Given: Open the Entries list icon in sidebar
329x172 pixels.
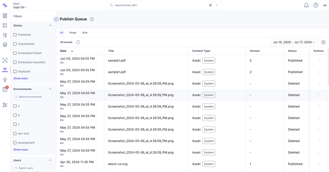Looking at the screenshot, I should click(x=5, y=25).
